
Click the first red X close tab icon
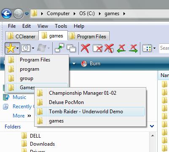[x=86, y=48]
